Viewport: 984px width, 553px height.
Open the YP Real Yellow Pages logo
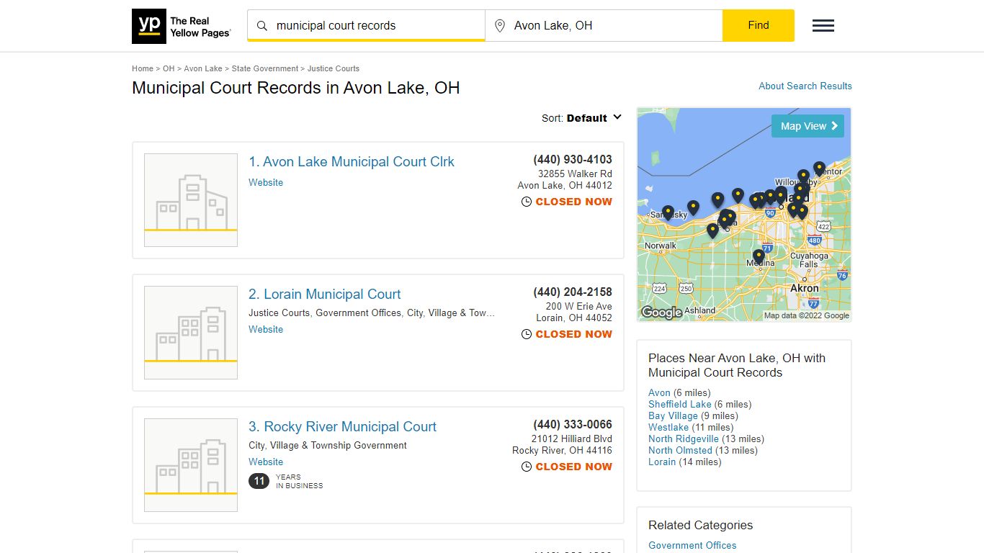[x=182, y=26]
